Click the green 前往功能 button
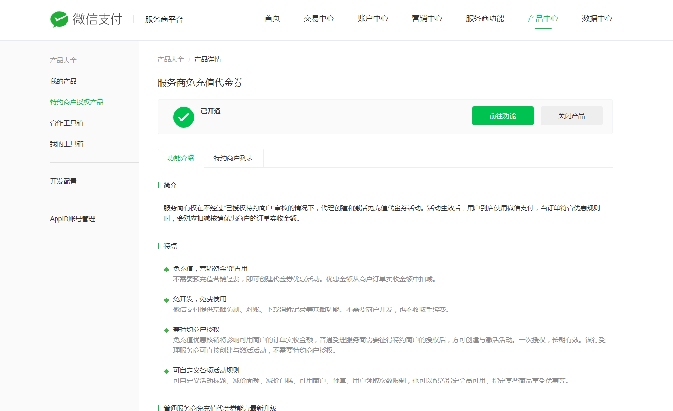The height and width of the screenshot is (411, 673). coord(502,116)
